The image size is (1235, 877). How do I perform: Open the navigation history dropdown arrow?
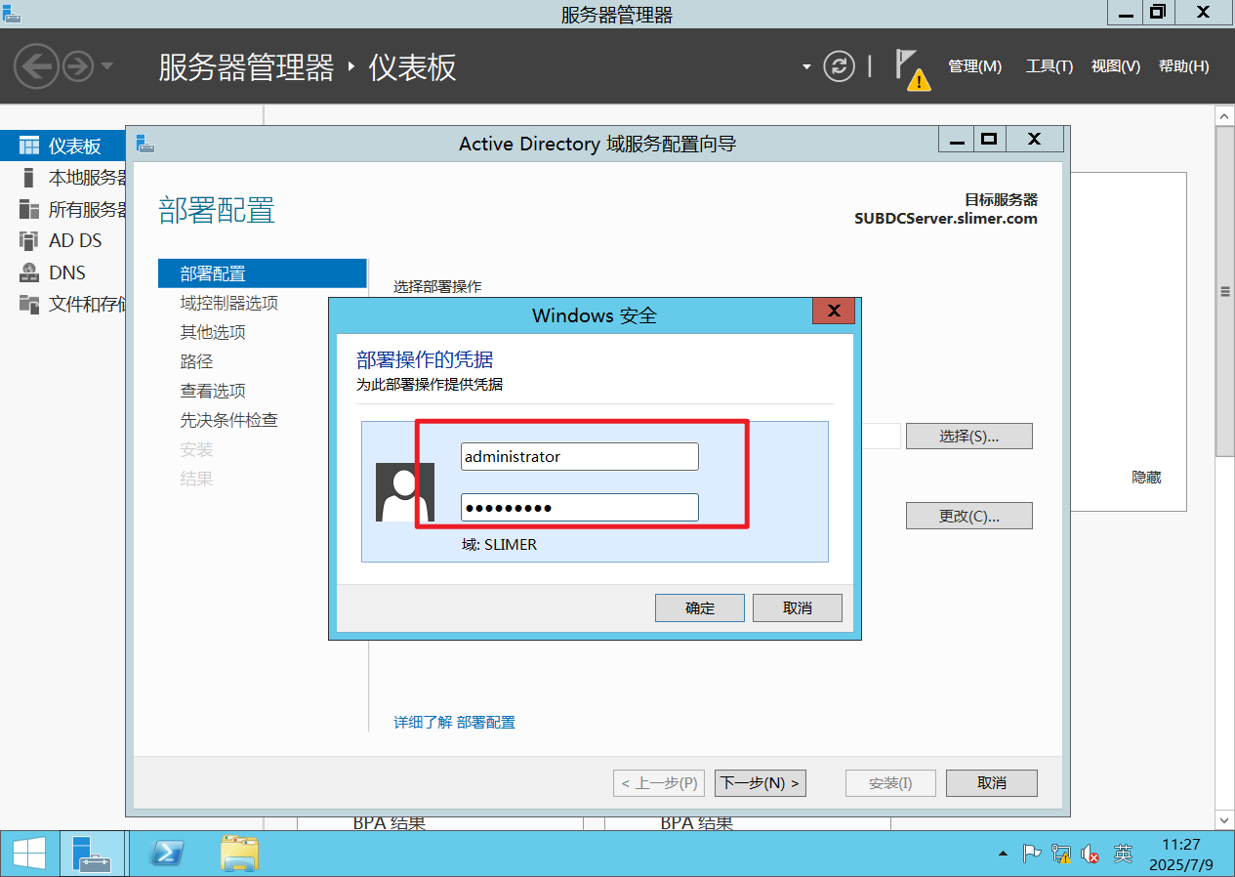click(106, 66)
